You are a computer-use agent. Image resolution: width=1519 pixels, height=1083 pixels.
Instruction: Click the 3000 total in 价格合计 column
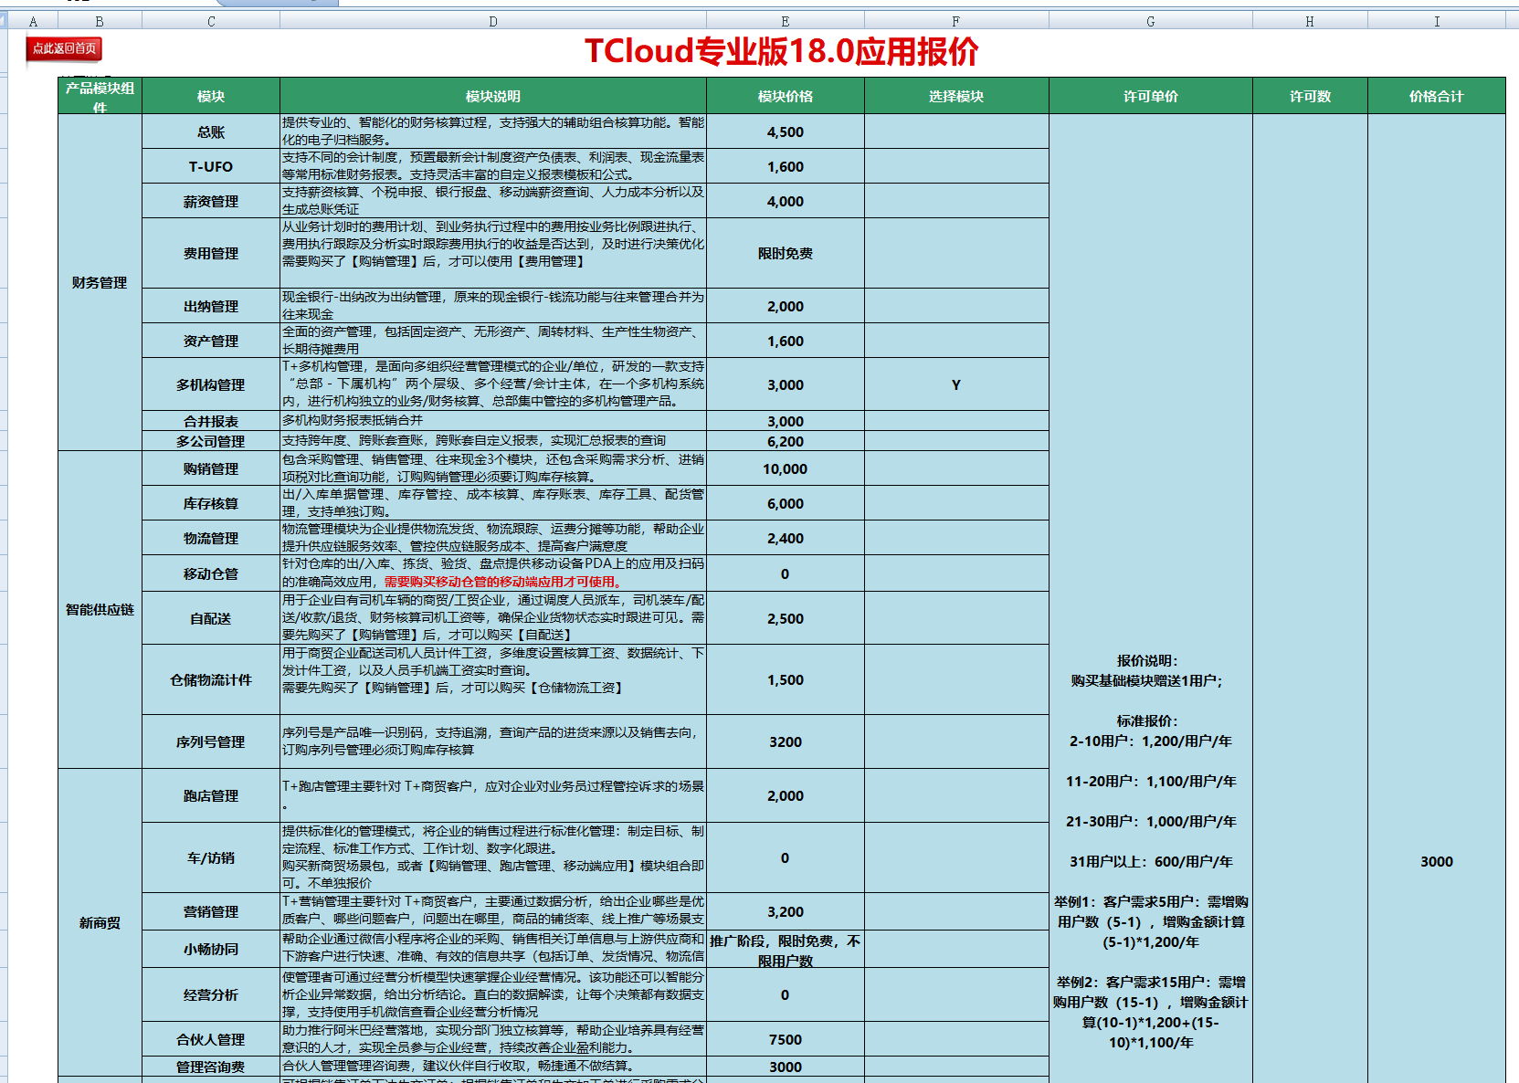tap(1436, 861)
